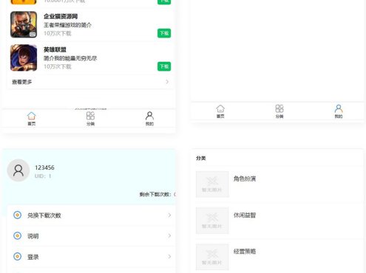Select the 分类 grid icon on the blank screen
The width and height of the screenshot is (366, 273).
pos(279,108)
